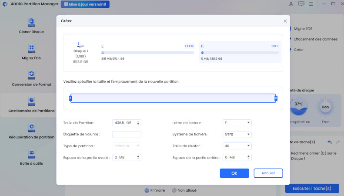Click the Taille de Partition stepper arrows
This screenshot has width=344, height=196.
138,123
